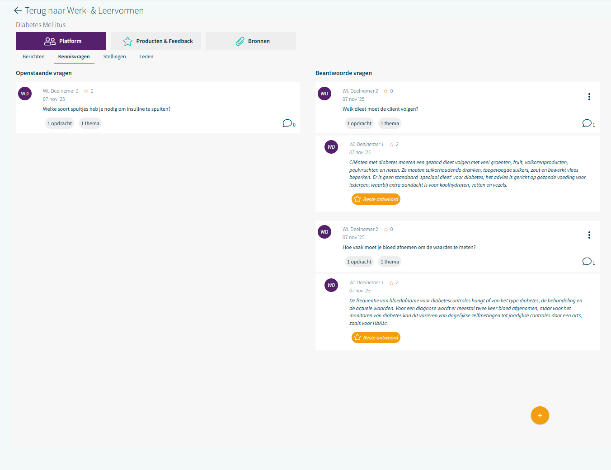611x470 pixels.
Task: Toggle Beste antwoord on the dieet answer
Action: click(376, 199)
